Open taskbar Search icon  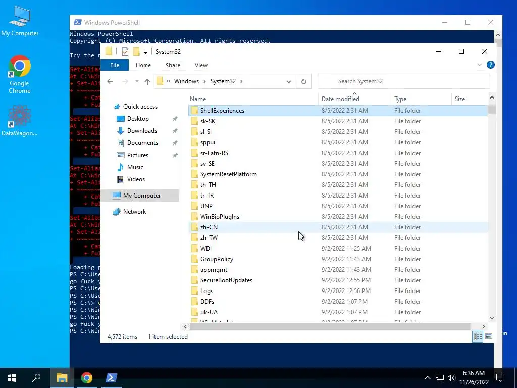pyautogui.click(x=36, y=378)
